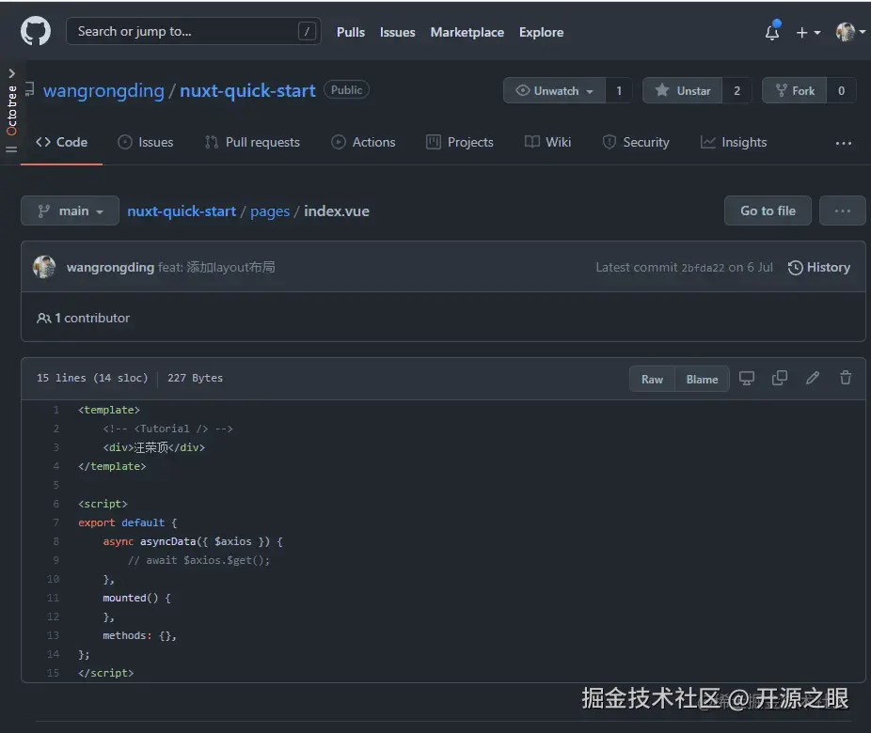Open file in GitHub Desktop icon
Image resolution: width=871 pixels, height=733 pixels.
click(x=747, y=379)
